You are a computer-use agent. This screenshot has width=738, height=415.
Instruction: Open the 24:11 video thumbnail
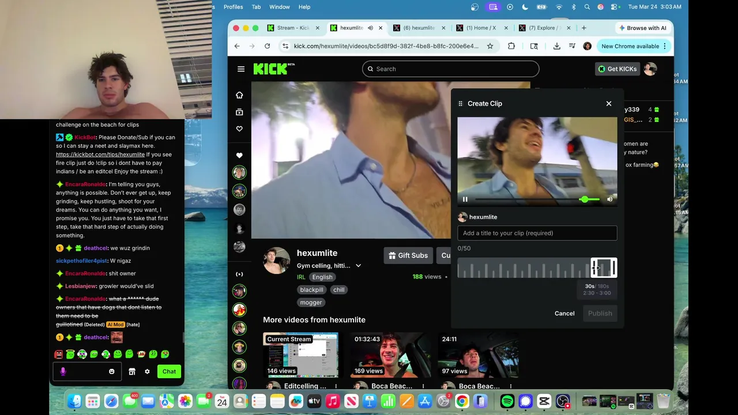476,355
